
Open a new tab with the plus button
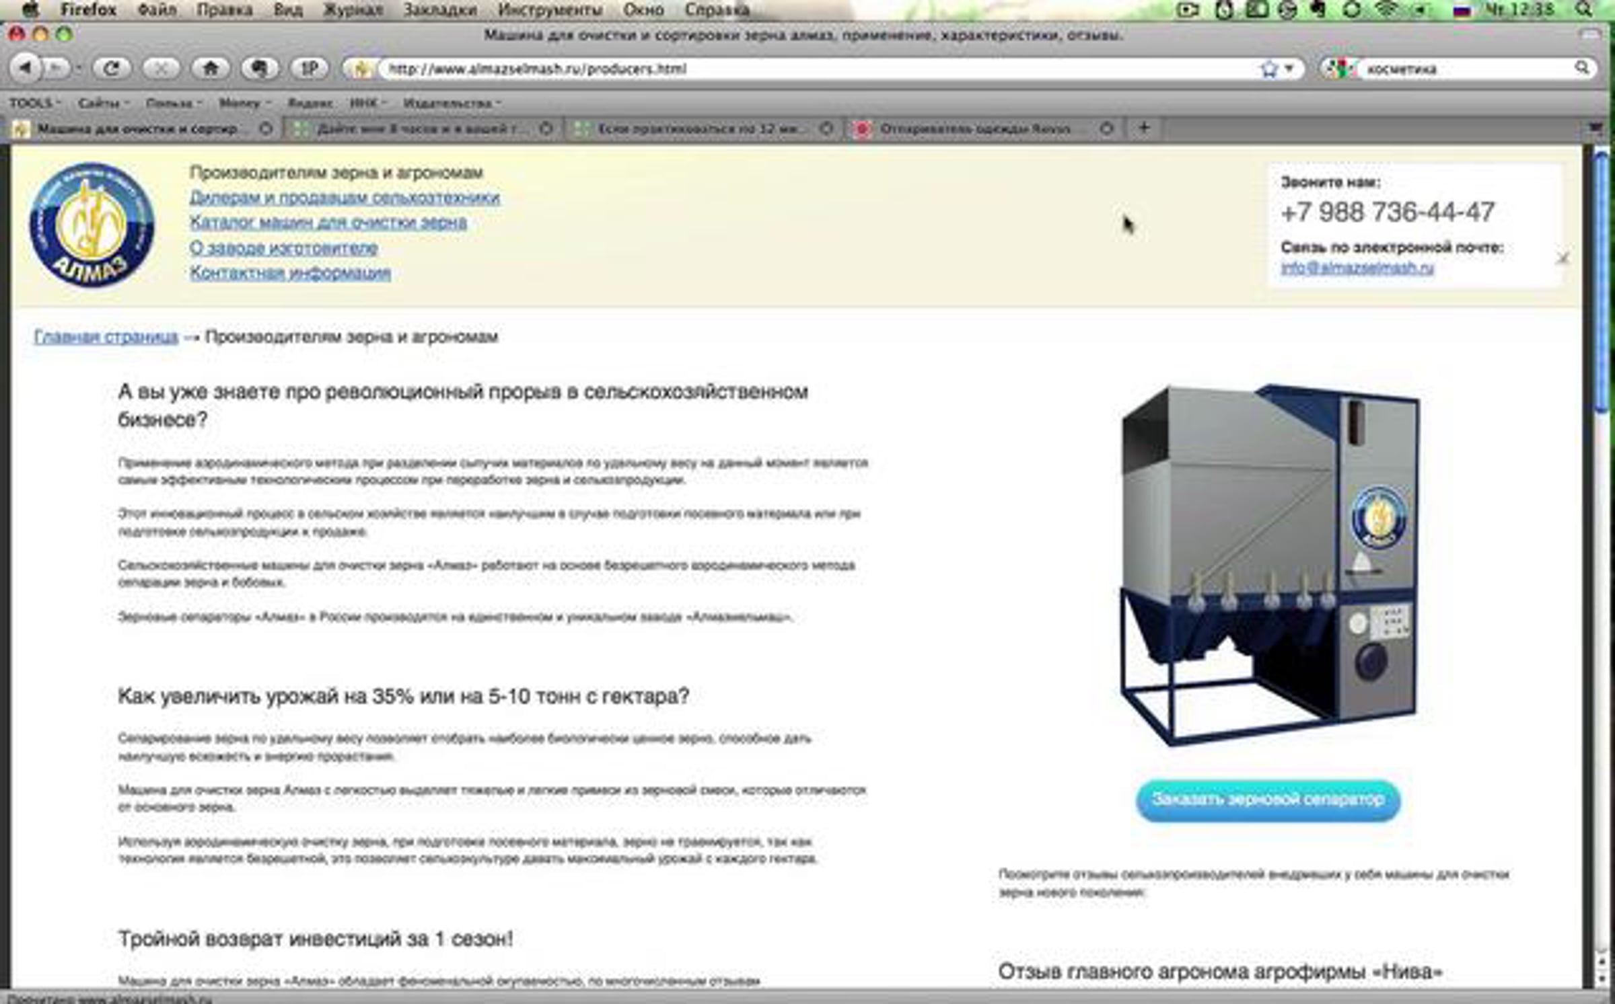(1143, 128)
